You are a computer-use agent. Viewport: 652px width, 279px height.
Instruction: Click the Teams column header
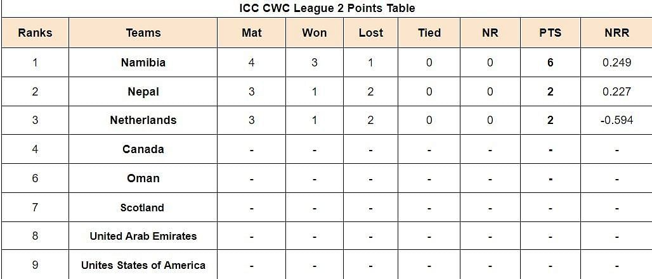coord(143,33)
